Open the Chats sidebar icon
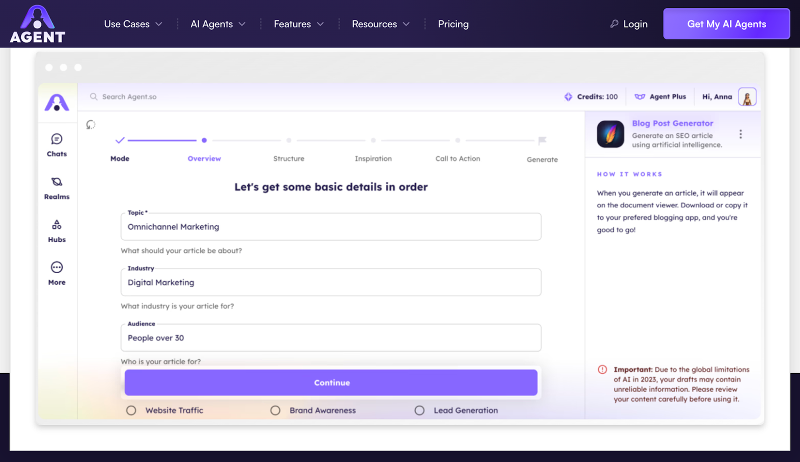 (x=57, y=139)
